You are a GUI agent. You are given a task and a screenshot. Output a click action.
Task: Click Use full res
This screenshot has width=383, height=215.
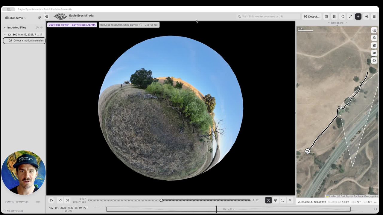(151, 25)
